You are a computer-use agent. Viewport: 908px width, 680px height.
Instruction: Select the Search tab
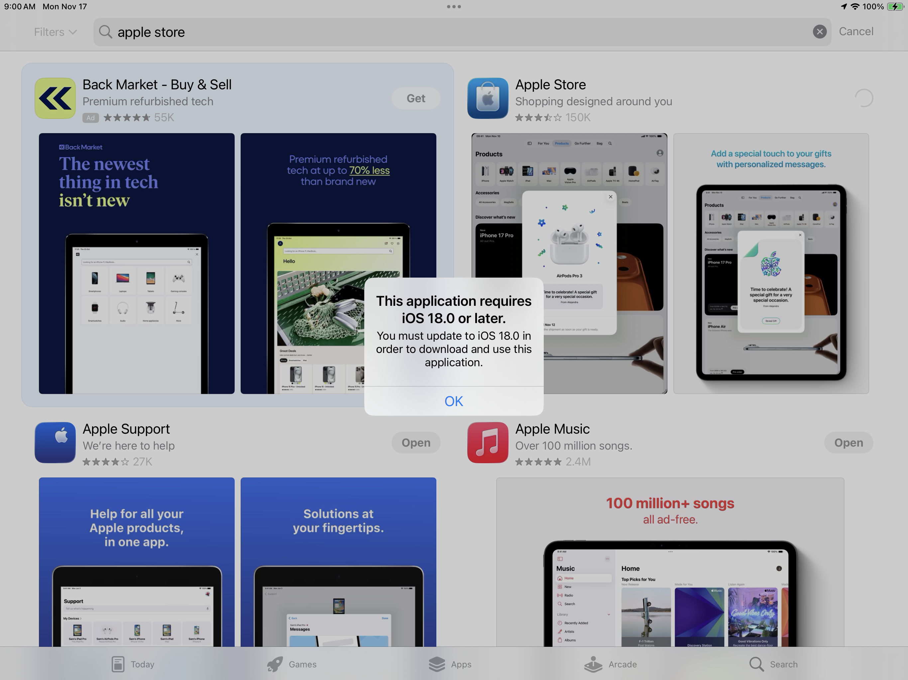tap(773, 664)
